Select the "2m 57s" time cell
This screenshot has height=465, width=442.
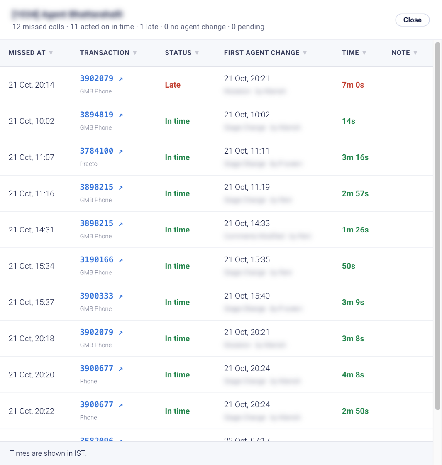(x=355, y=193)
